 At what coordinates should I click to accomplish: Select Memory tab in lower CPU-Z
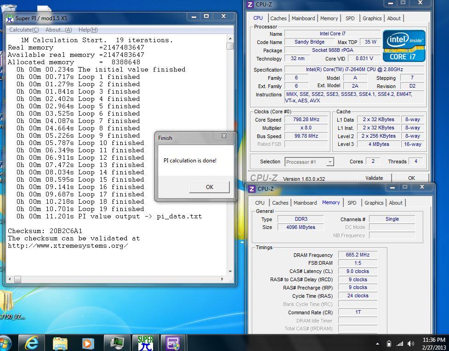pyautogui.click(x=331, y=202)
